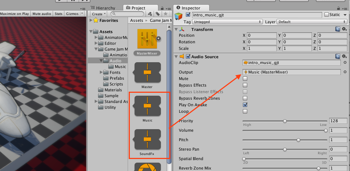Image resolution: width=350 pixels, height=171 pixels.
Task: Select the Materials folder
Action: coord(110,90)
